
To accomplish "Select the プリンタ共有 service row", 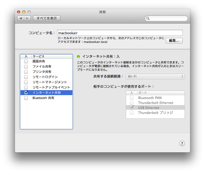I will click(x=46, y=72).
